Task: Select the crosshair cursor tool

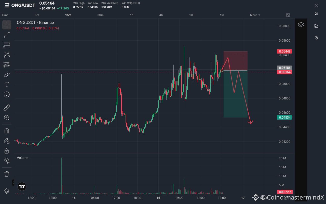Action: [7, 25]
